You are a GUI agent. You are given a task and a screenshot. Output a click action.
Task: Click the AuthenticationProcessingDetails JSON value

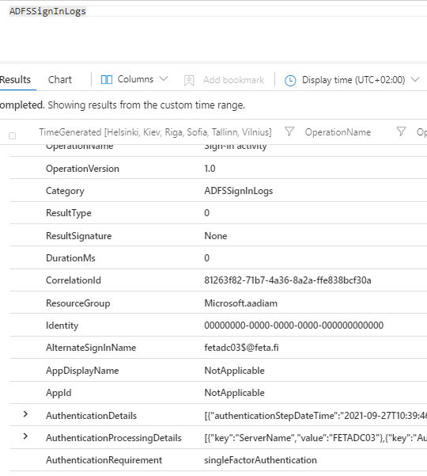coord(316,438)
